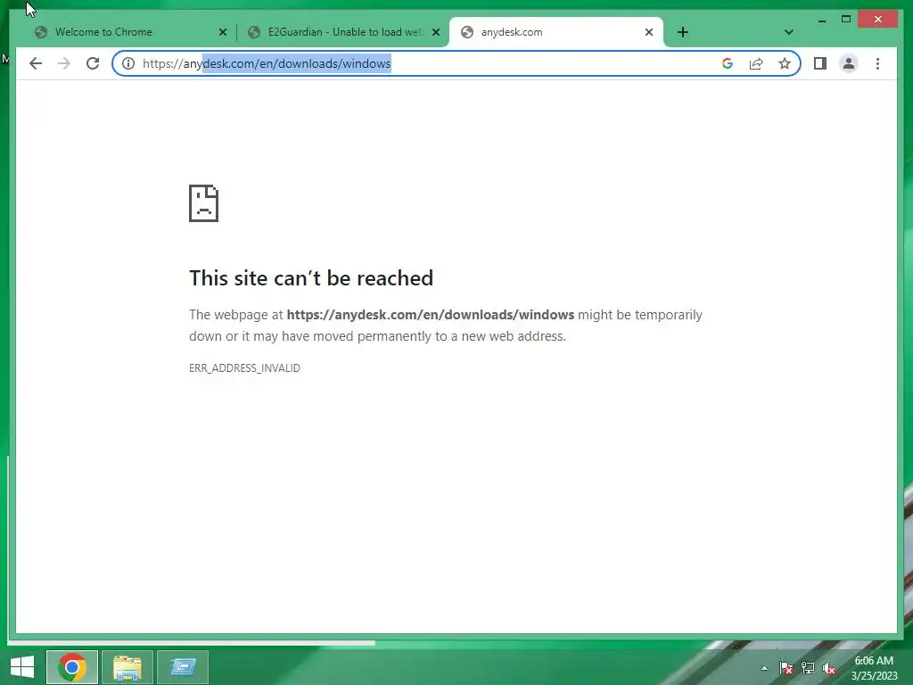The height and width of the screenshot is (685, 913).
Task: Click the ERR_ADDRESS_INVALID error code text
Action: pyautogui.click(x=244, y=368)
